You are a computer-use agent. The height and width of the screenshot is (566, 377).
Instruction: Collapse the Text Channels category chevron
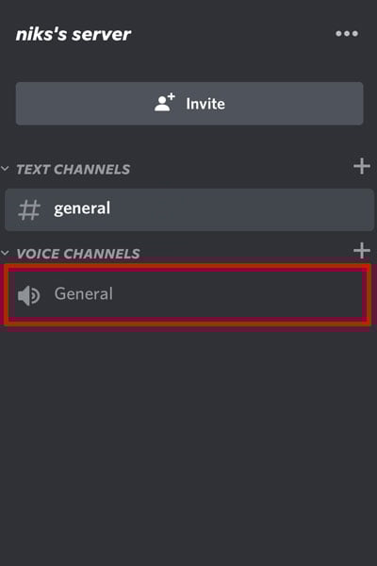point(5,168)
